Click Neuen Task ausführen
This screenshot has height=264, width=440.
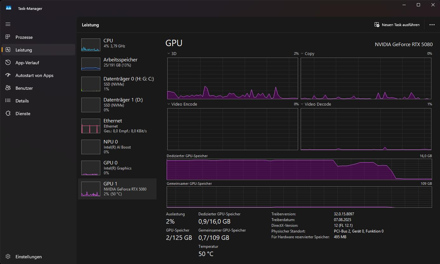click(397, 24)
